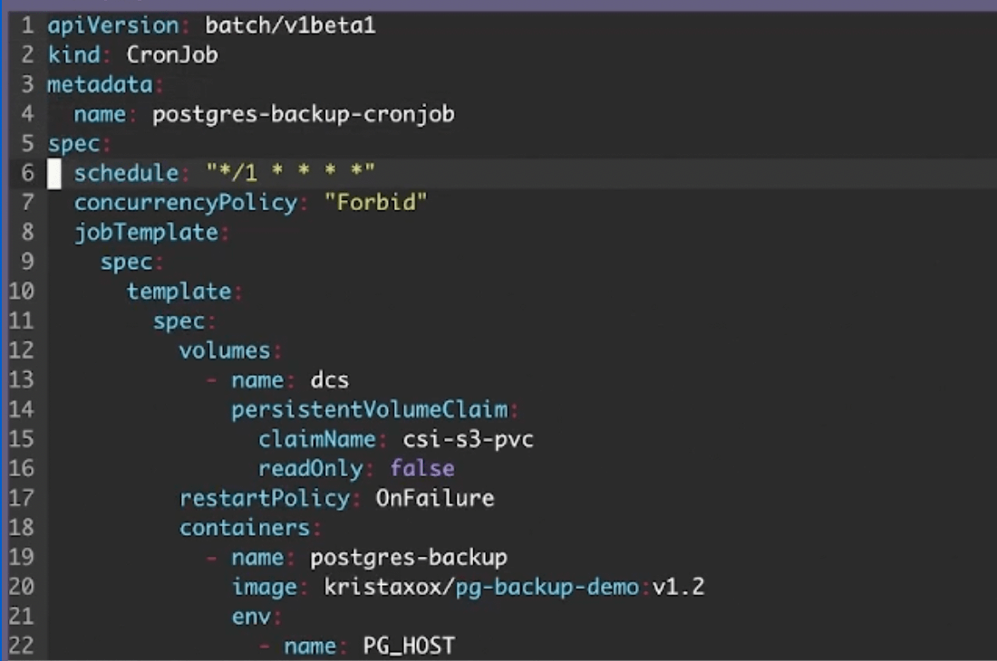Click the block cursor at start of line 6

pos(54,173)
